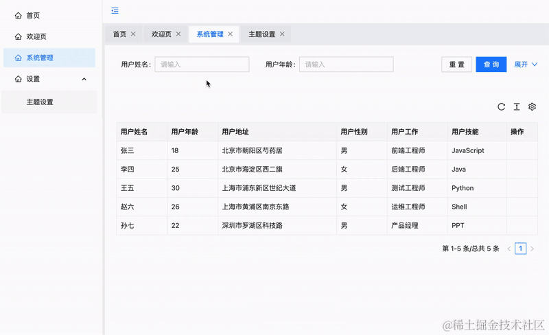Click the Python skill cell
This screenshot has width=549, height=335.
[x=477, y=188]
